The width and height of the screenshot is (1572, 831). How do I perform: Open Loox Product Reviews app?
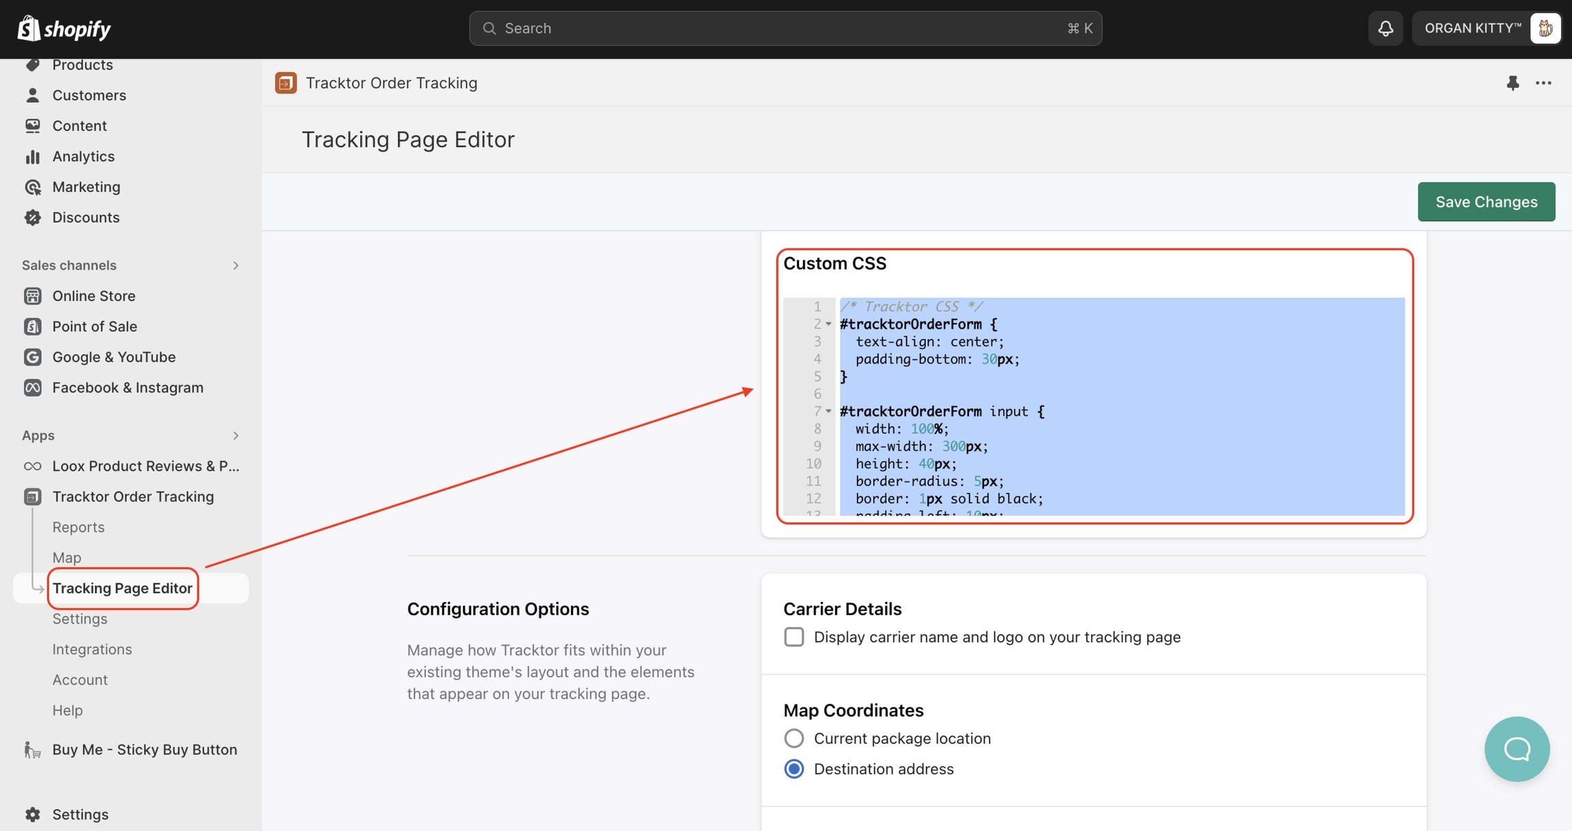point(145,466)
